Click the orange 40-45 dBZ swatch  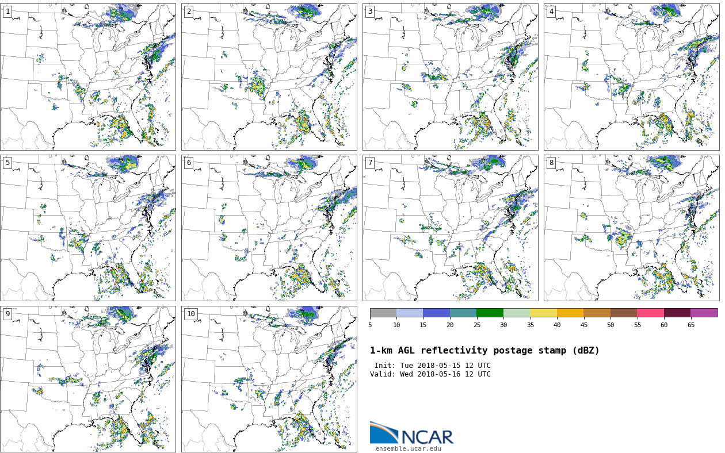570,313
